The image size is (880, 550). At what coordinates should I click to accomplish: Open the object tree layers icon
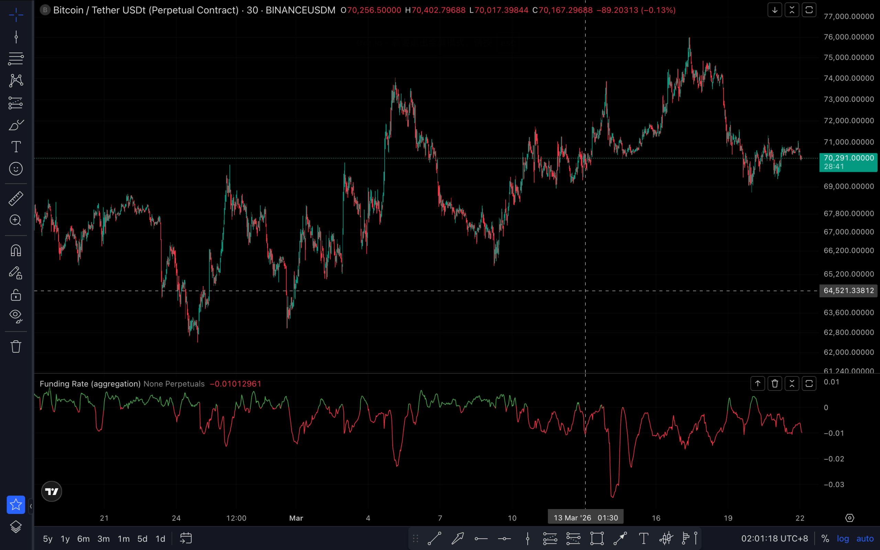point(16,527)
